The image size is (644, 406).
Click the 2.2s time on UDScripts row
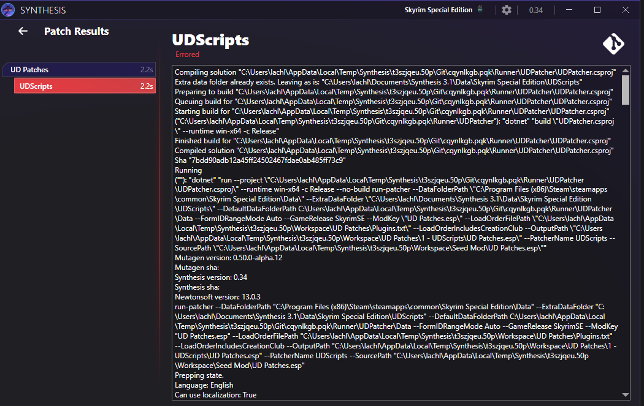coord(147,86)
